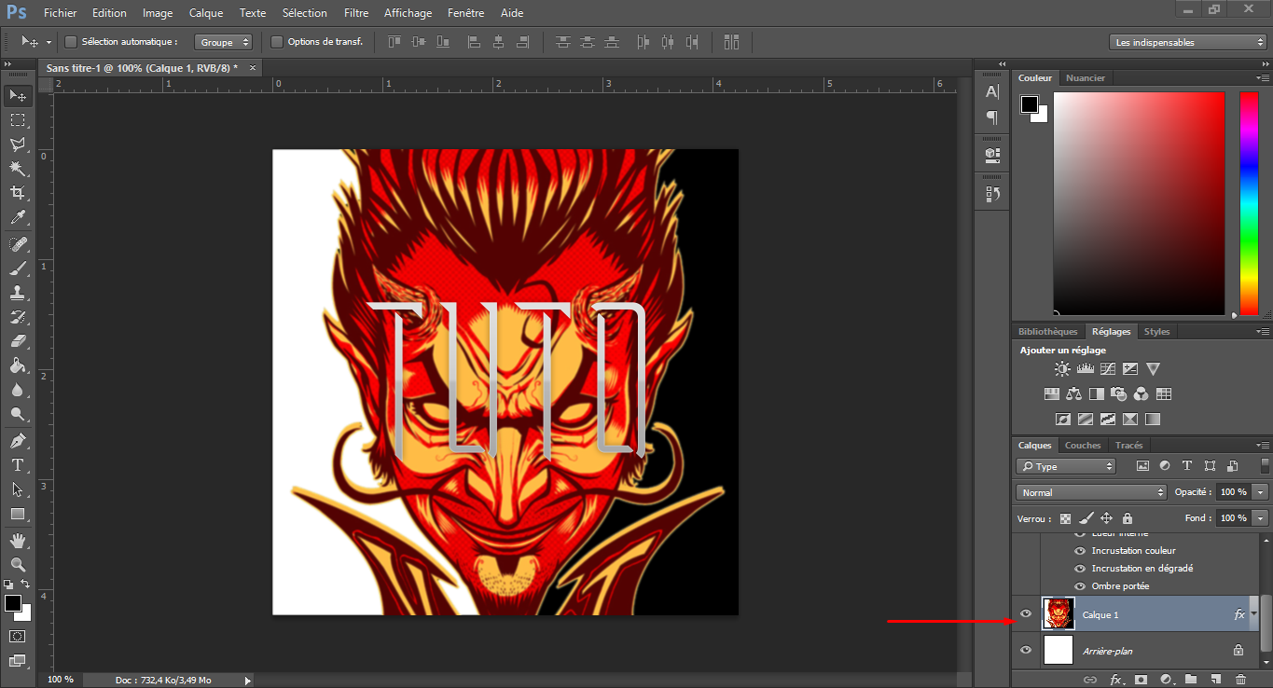Image resolution: width=1273 pixels, height=688 pixels.
Task: Select the History Brush tool
Action: point(18,316)
